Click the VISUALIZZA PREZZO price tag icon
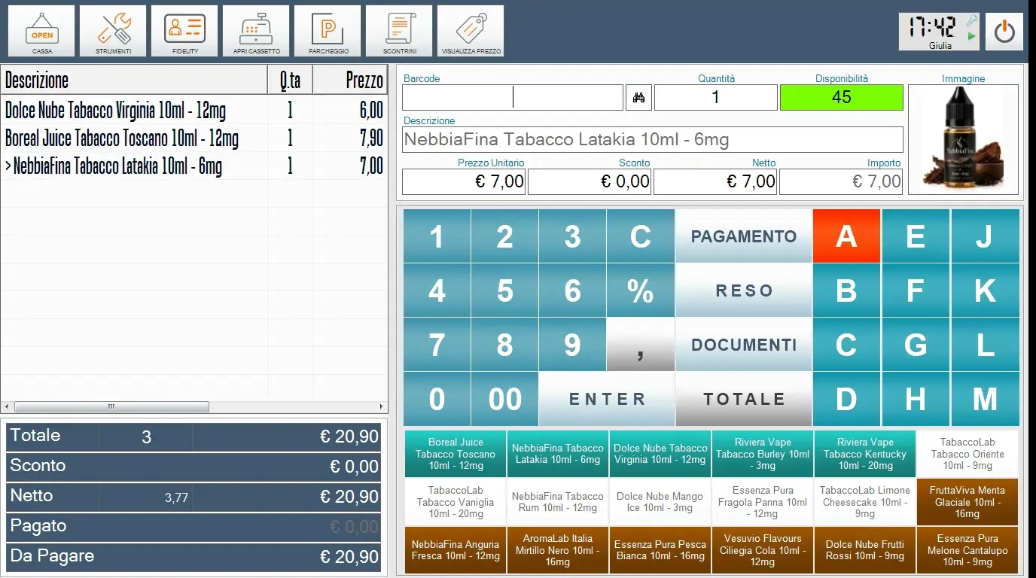 (471, 31)
